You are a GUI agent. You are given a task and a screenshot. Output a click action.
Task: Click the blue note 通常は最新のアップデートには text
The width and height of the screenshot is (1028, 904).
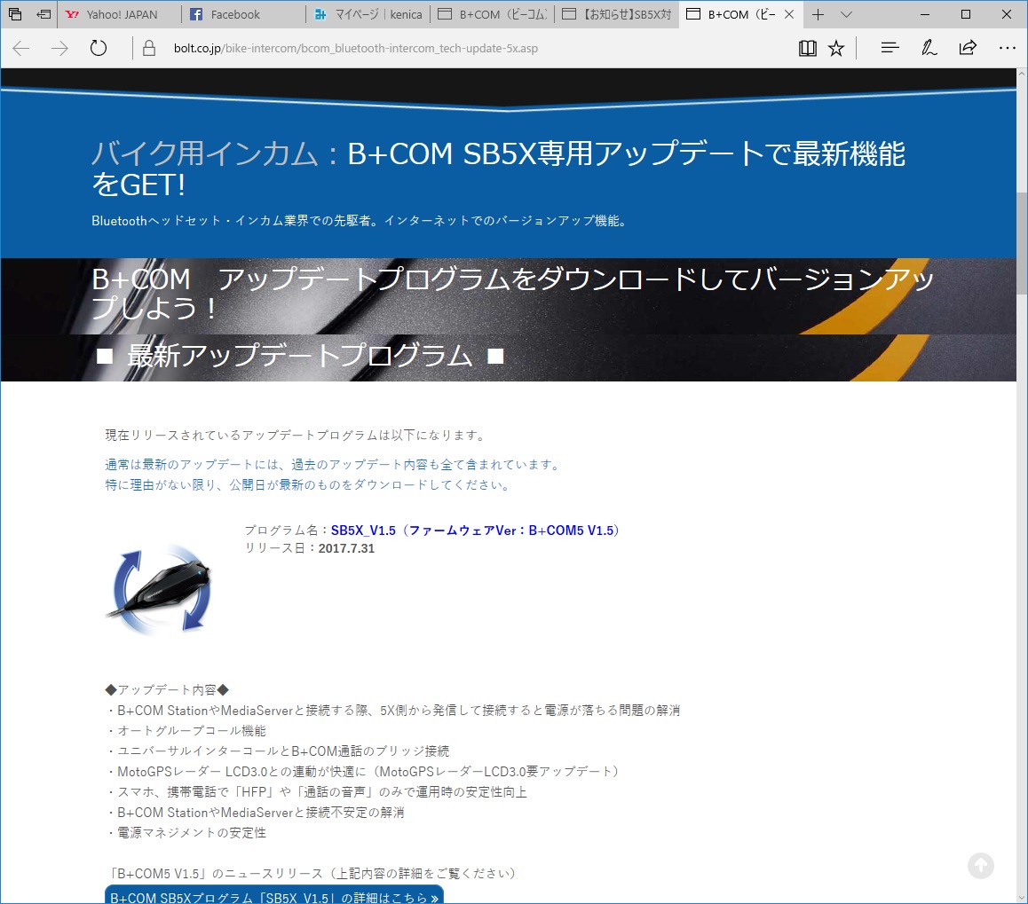(x=334, y=465)
